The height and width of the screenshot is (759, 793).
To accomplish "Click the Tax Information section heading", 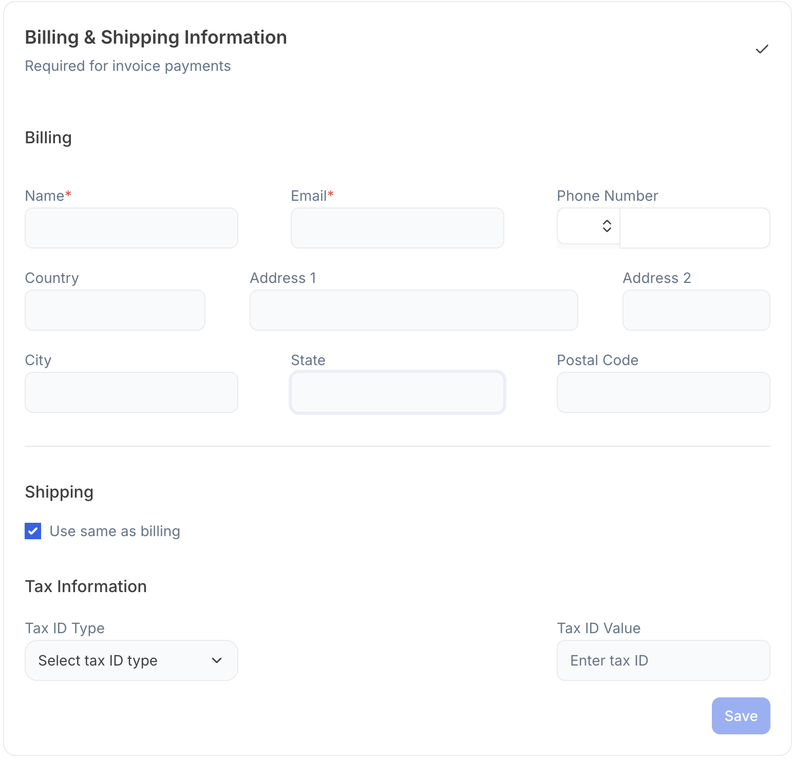I will [85, 586].
